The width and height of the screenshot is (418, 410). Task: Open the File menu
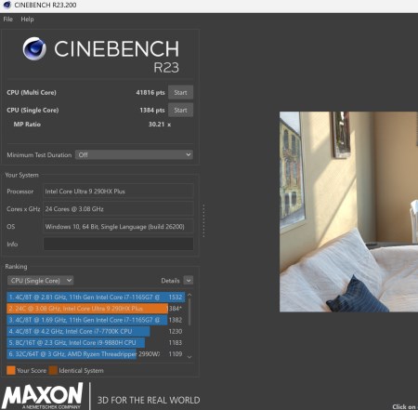8,20
